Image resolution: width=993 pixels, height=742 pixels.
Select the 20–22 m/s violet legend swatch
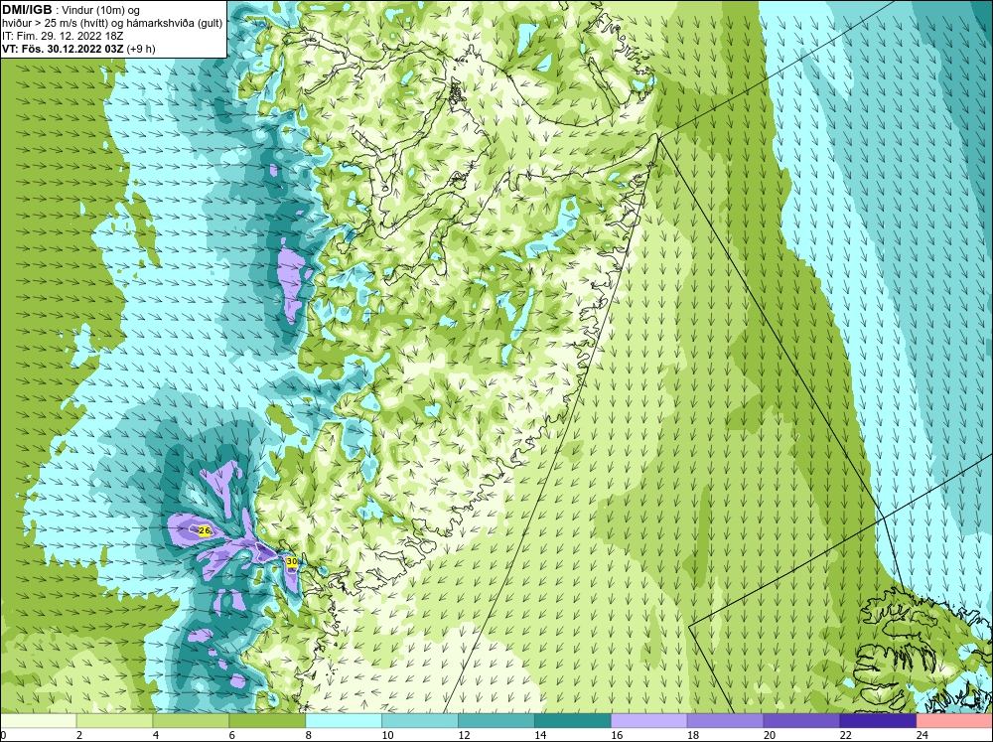pyautogui.click(x=801, y=721)
